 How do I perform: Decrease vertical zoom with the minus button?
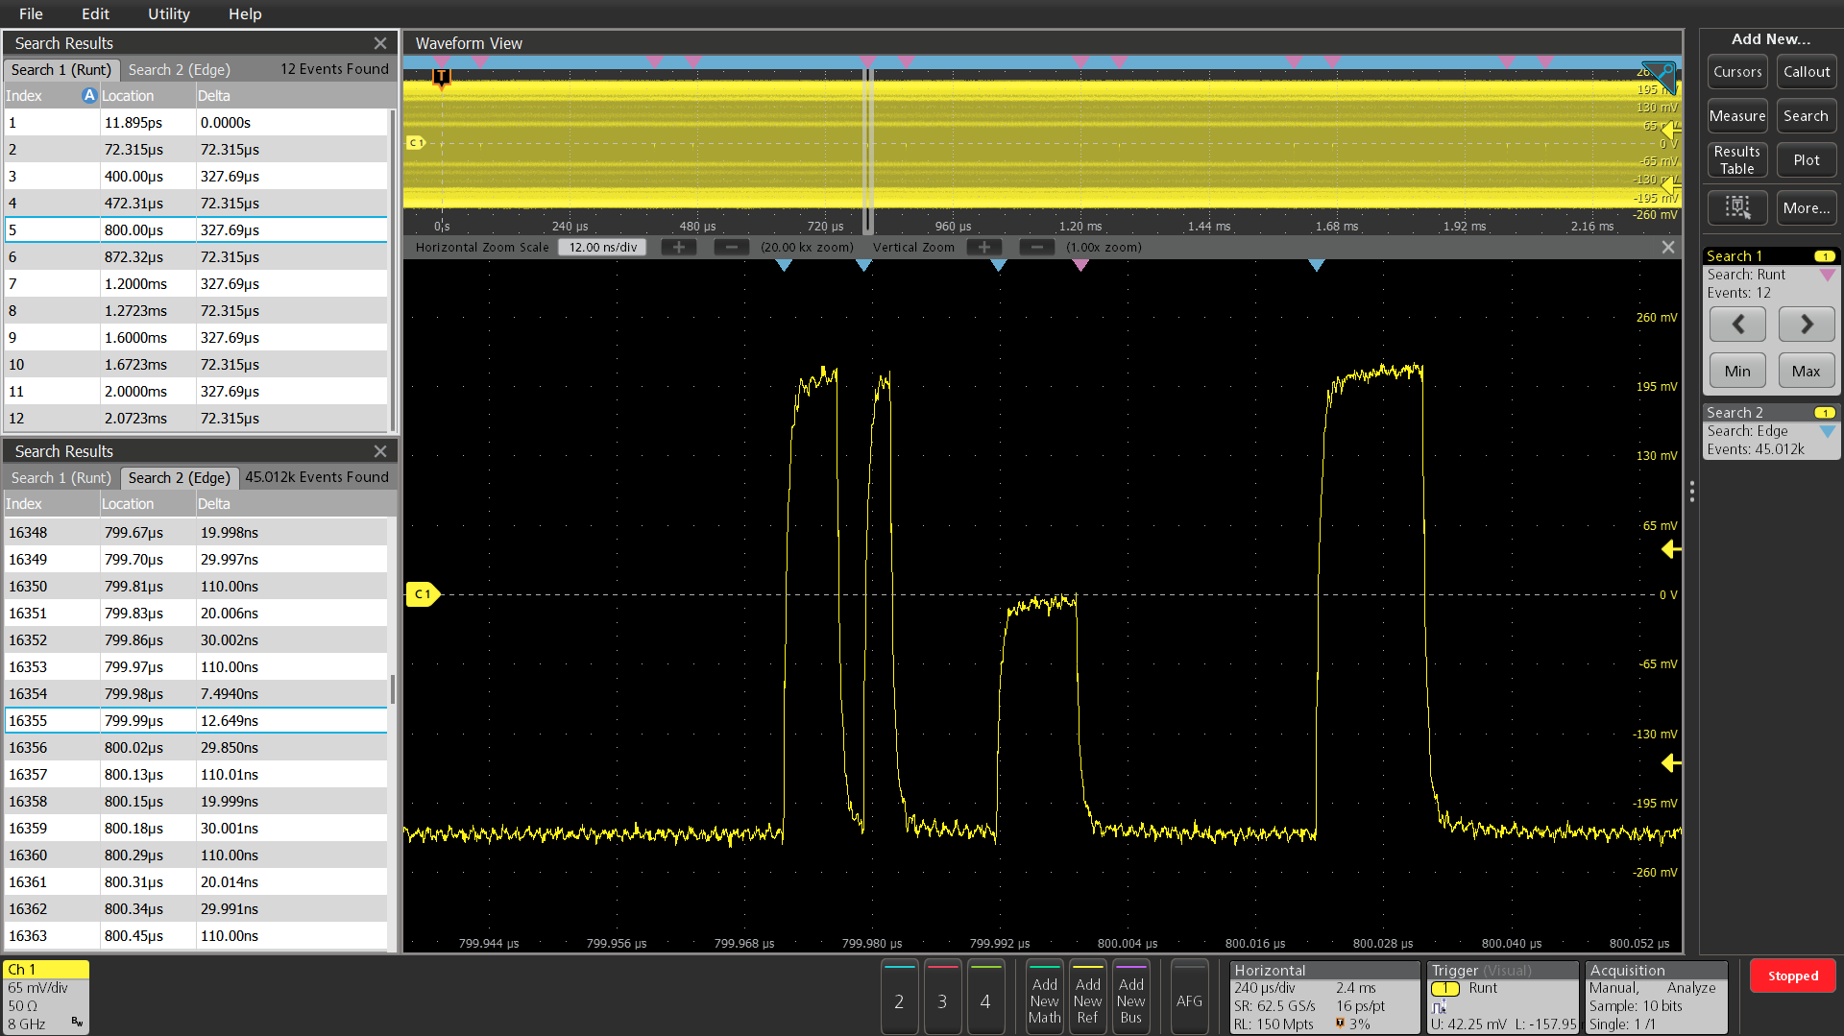[x=1037, y=247]
